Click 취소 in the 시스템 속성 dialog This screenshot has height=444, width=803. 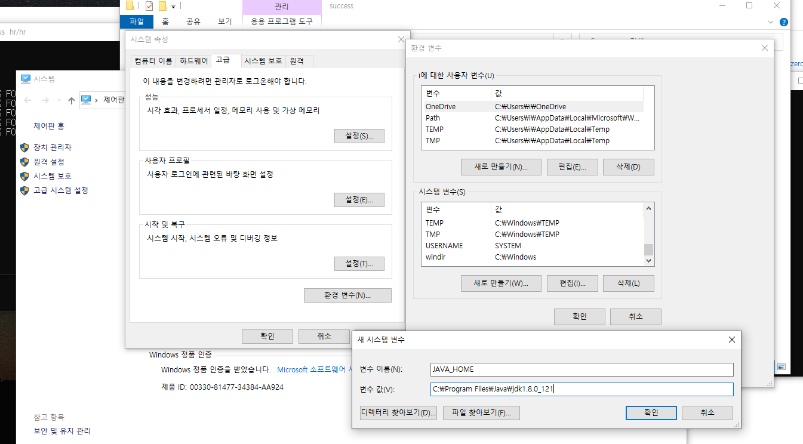click(324, 337)
